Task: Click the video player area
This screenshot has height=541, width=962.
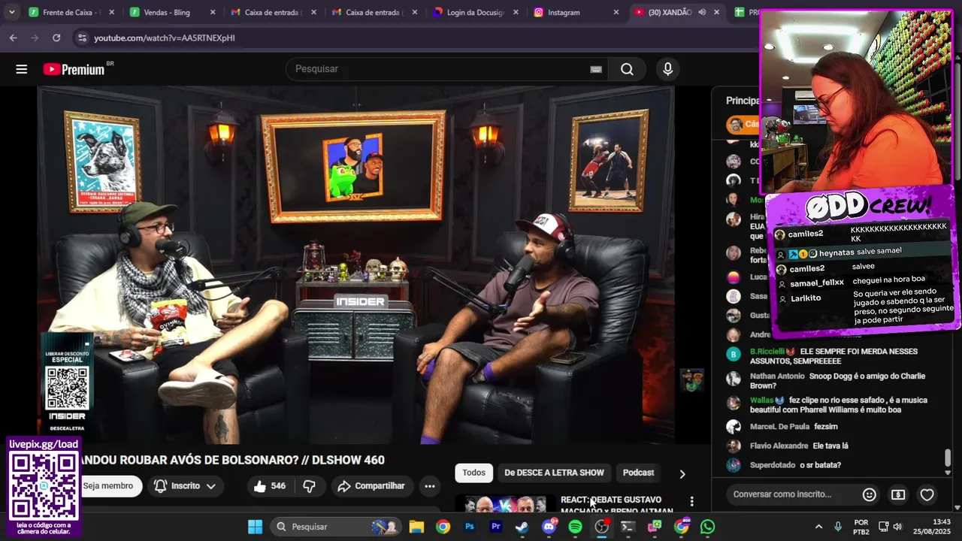Action: (356, 264)
